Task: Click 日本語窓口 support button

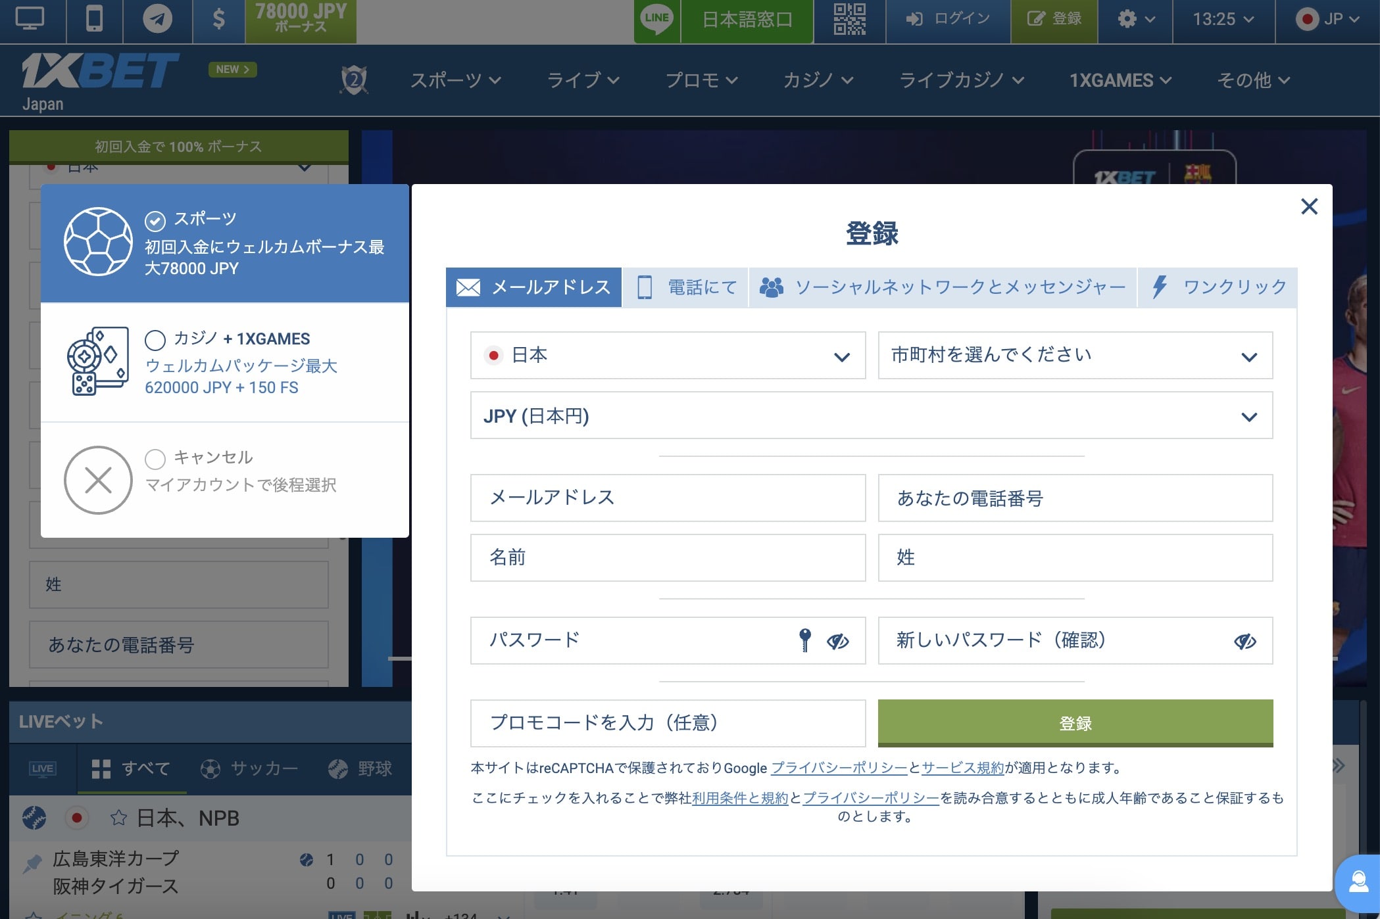Action: point(747,20)
